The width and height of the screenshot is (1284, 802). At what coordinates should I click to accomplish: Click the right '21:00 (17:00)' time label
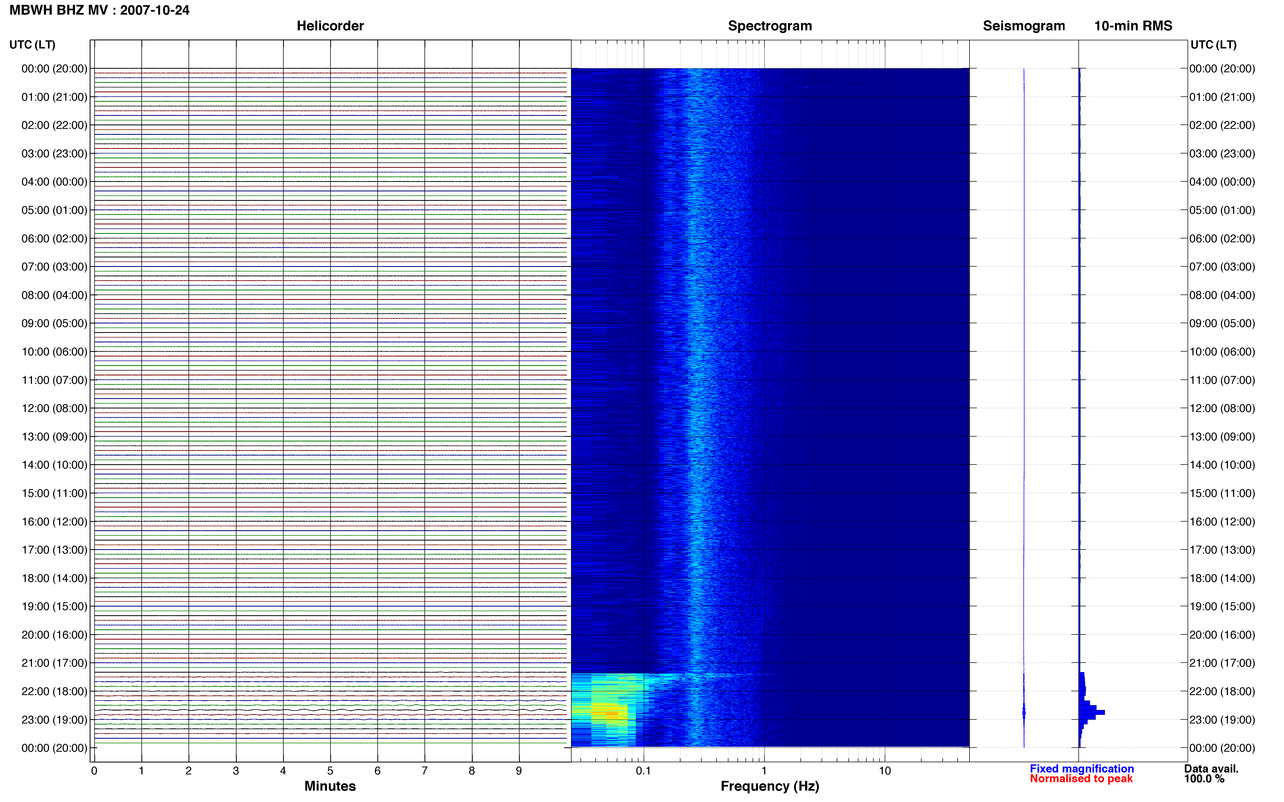[1222, 663]
